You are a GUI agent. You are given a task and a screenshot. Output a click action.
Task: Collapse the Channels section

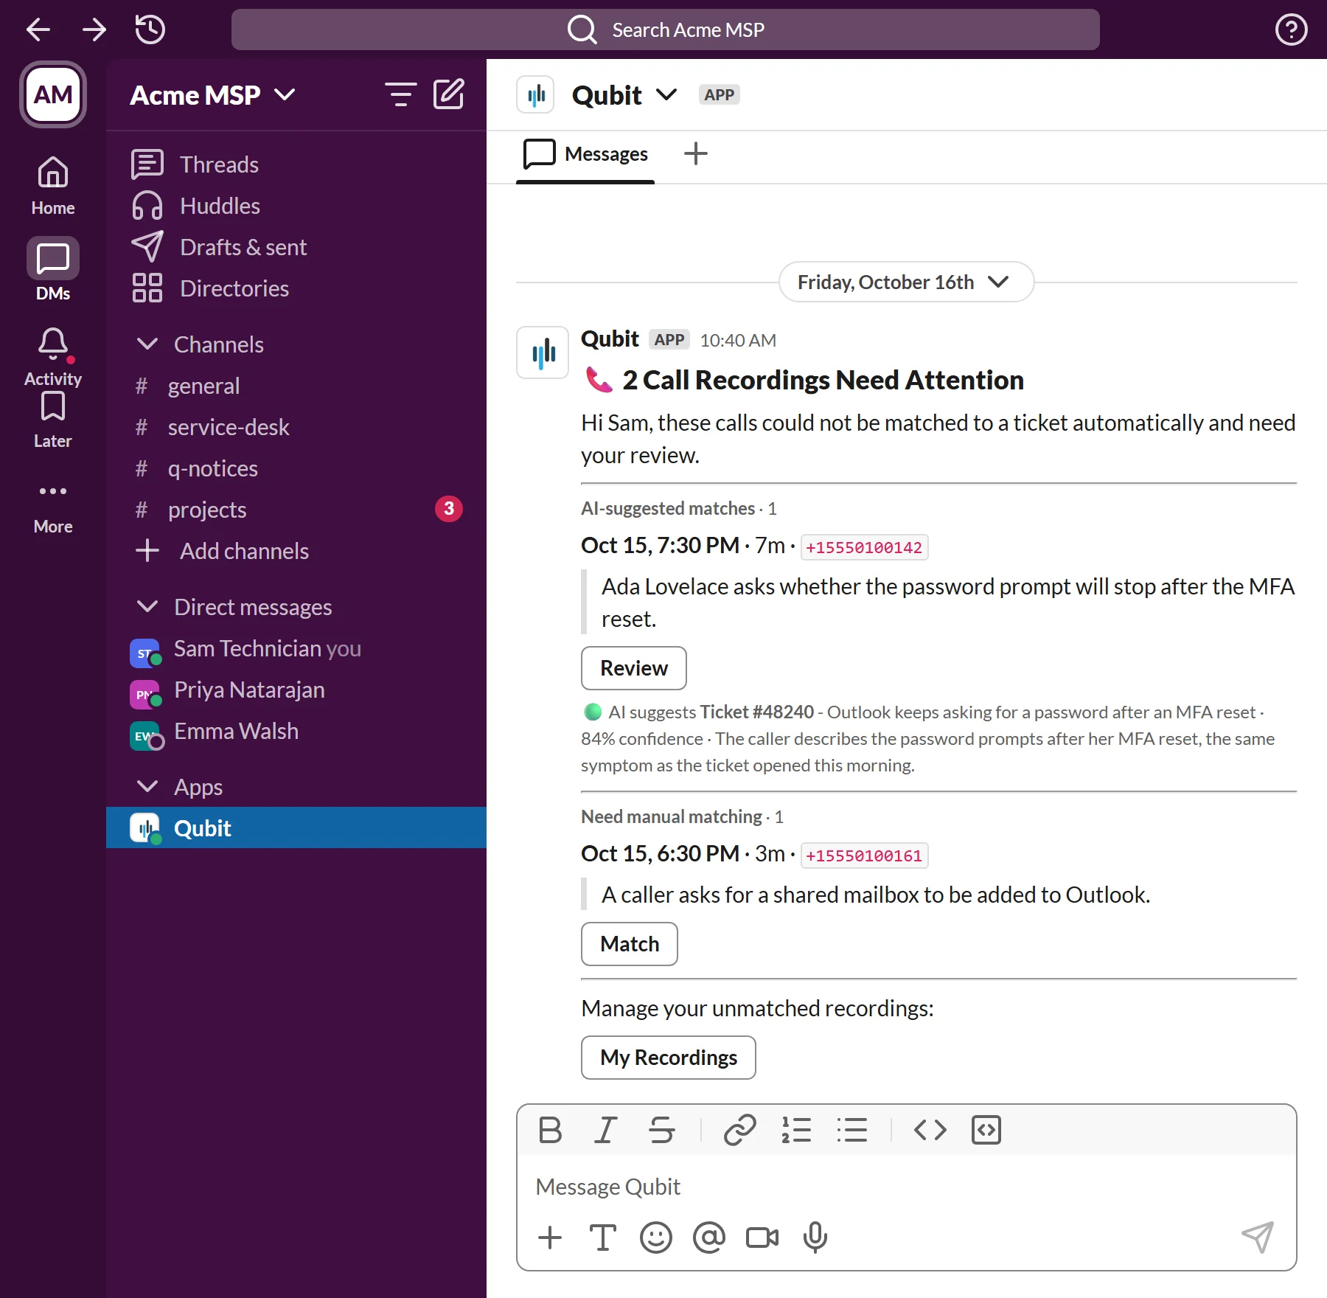tap(147, 344)
